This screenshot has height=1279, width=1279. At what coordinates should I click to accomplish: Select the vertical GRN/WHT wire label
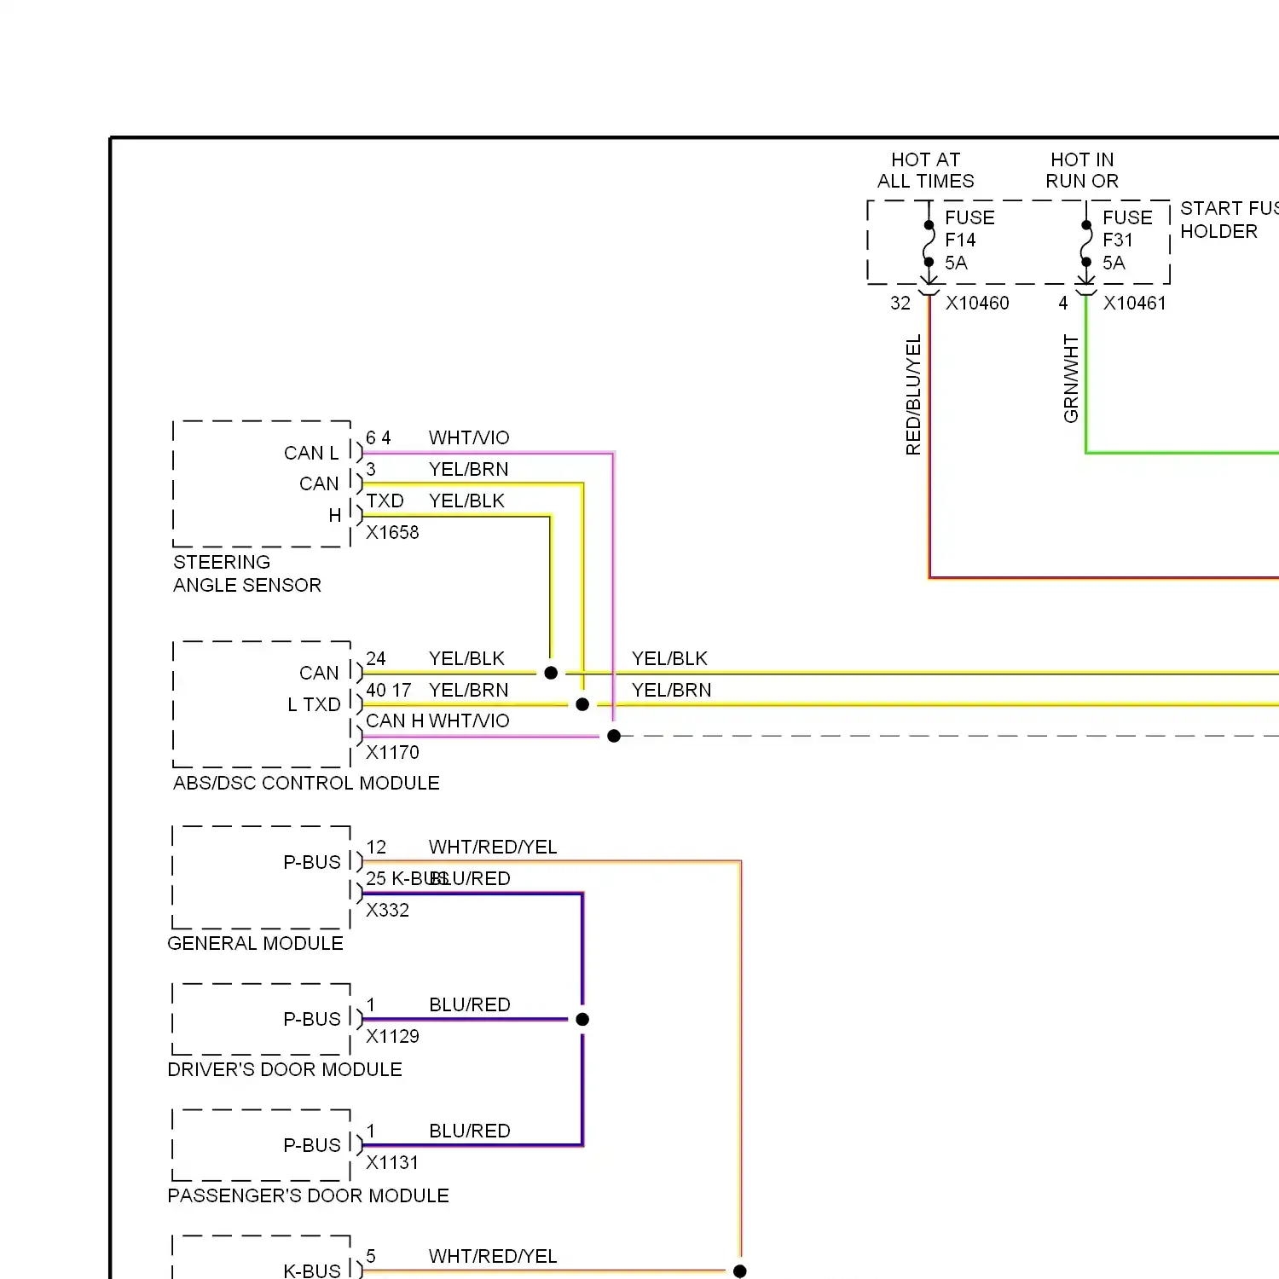point(1071,379)
